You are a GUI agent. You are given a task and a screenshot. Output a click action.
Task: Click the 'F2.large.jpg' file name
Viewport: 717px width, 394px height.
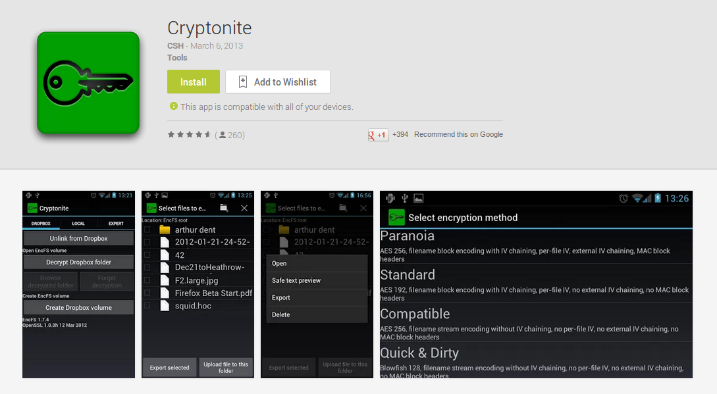(x=197, y=281)
